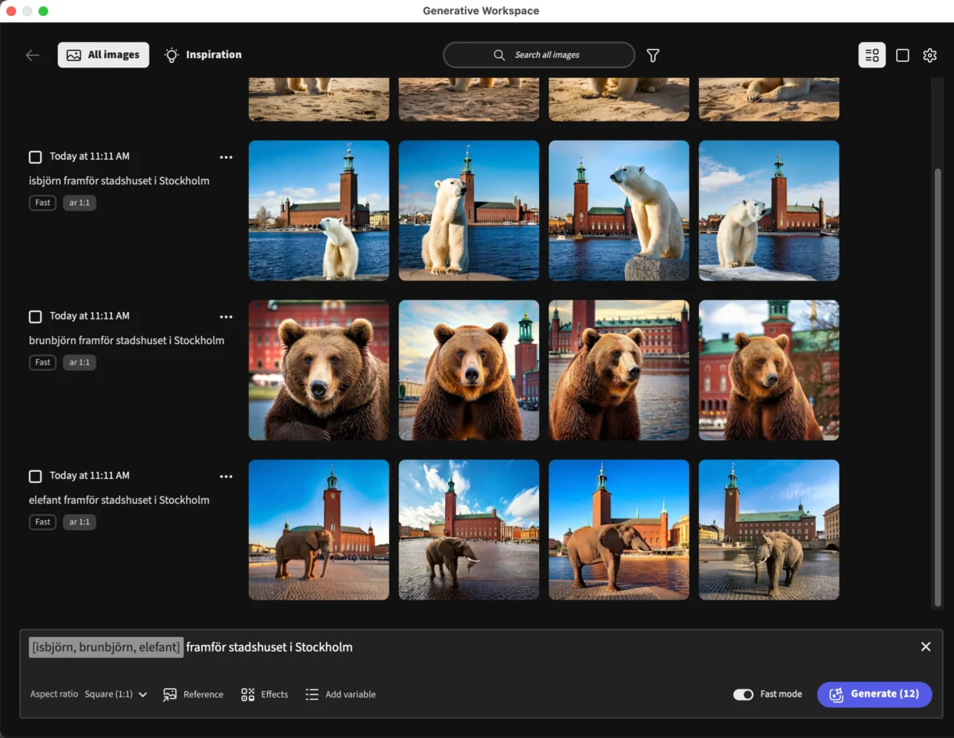Click Add variable

tap(340, 694)
